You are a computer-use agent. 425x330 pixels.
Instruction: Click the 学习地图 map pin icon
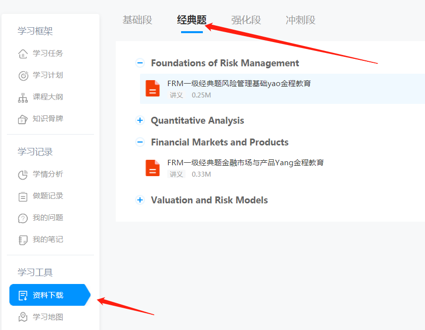tap(23, 317)
